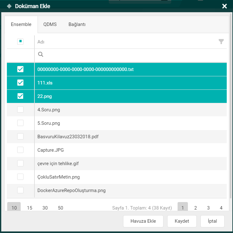Toggle the select-all header checkbox
Image resolution: width=233 pixels, height=233 pixels.
pos(20,42)
